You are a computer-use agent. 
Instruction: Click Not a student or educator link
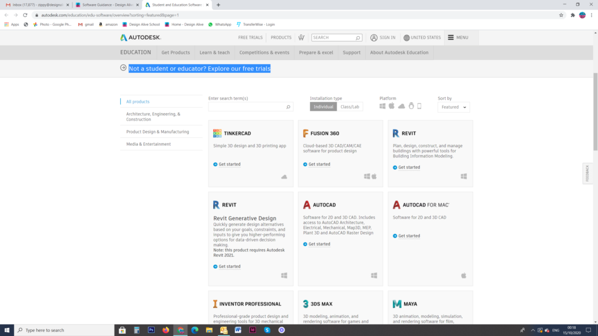200,69
